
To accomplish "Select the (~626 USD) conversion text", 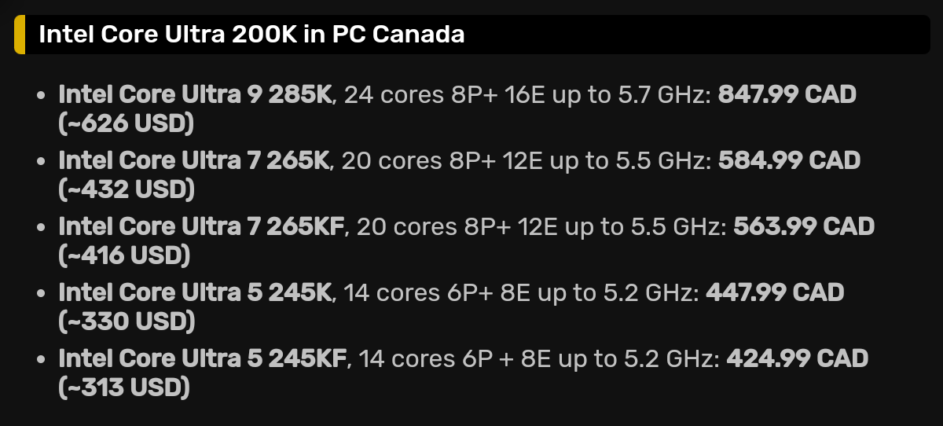I will tap(127, 124).
